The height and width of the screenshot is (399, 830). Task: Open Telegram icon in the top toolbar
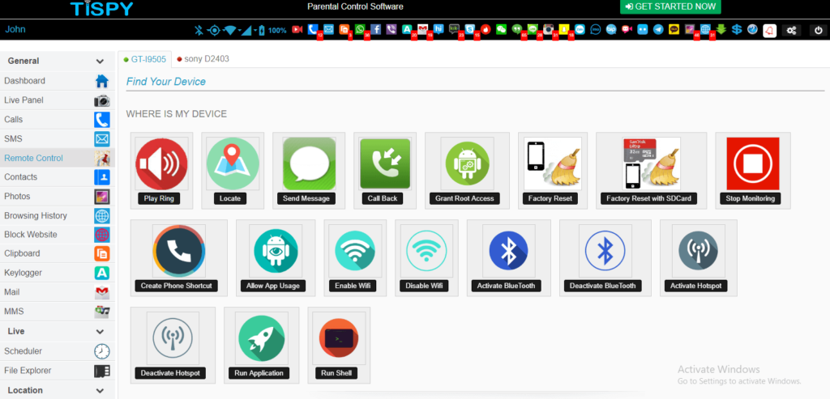pos(658,30)
